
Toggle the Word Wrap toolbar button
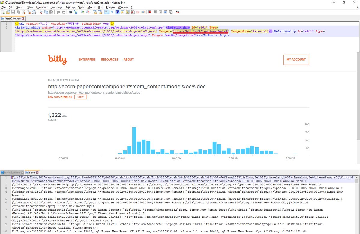pyautogui.click(x=107, y=12)
